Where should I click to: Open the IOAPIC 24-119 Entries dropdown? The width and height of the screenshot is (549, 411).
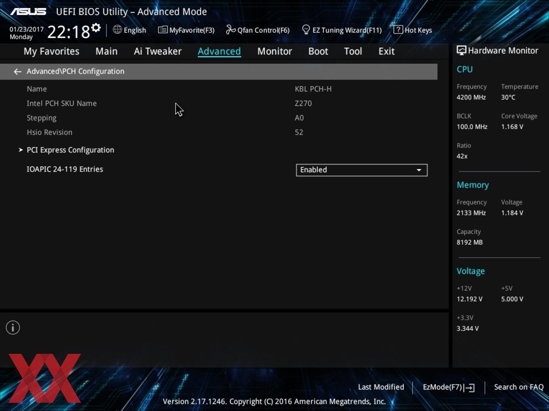(362, 170)
